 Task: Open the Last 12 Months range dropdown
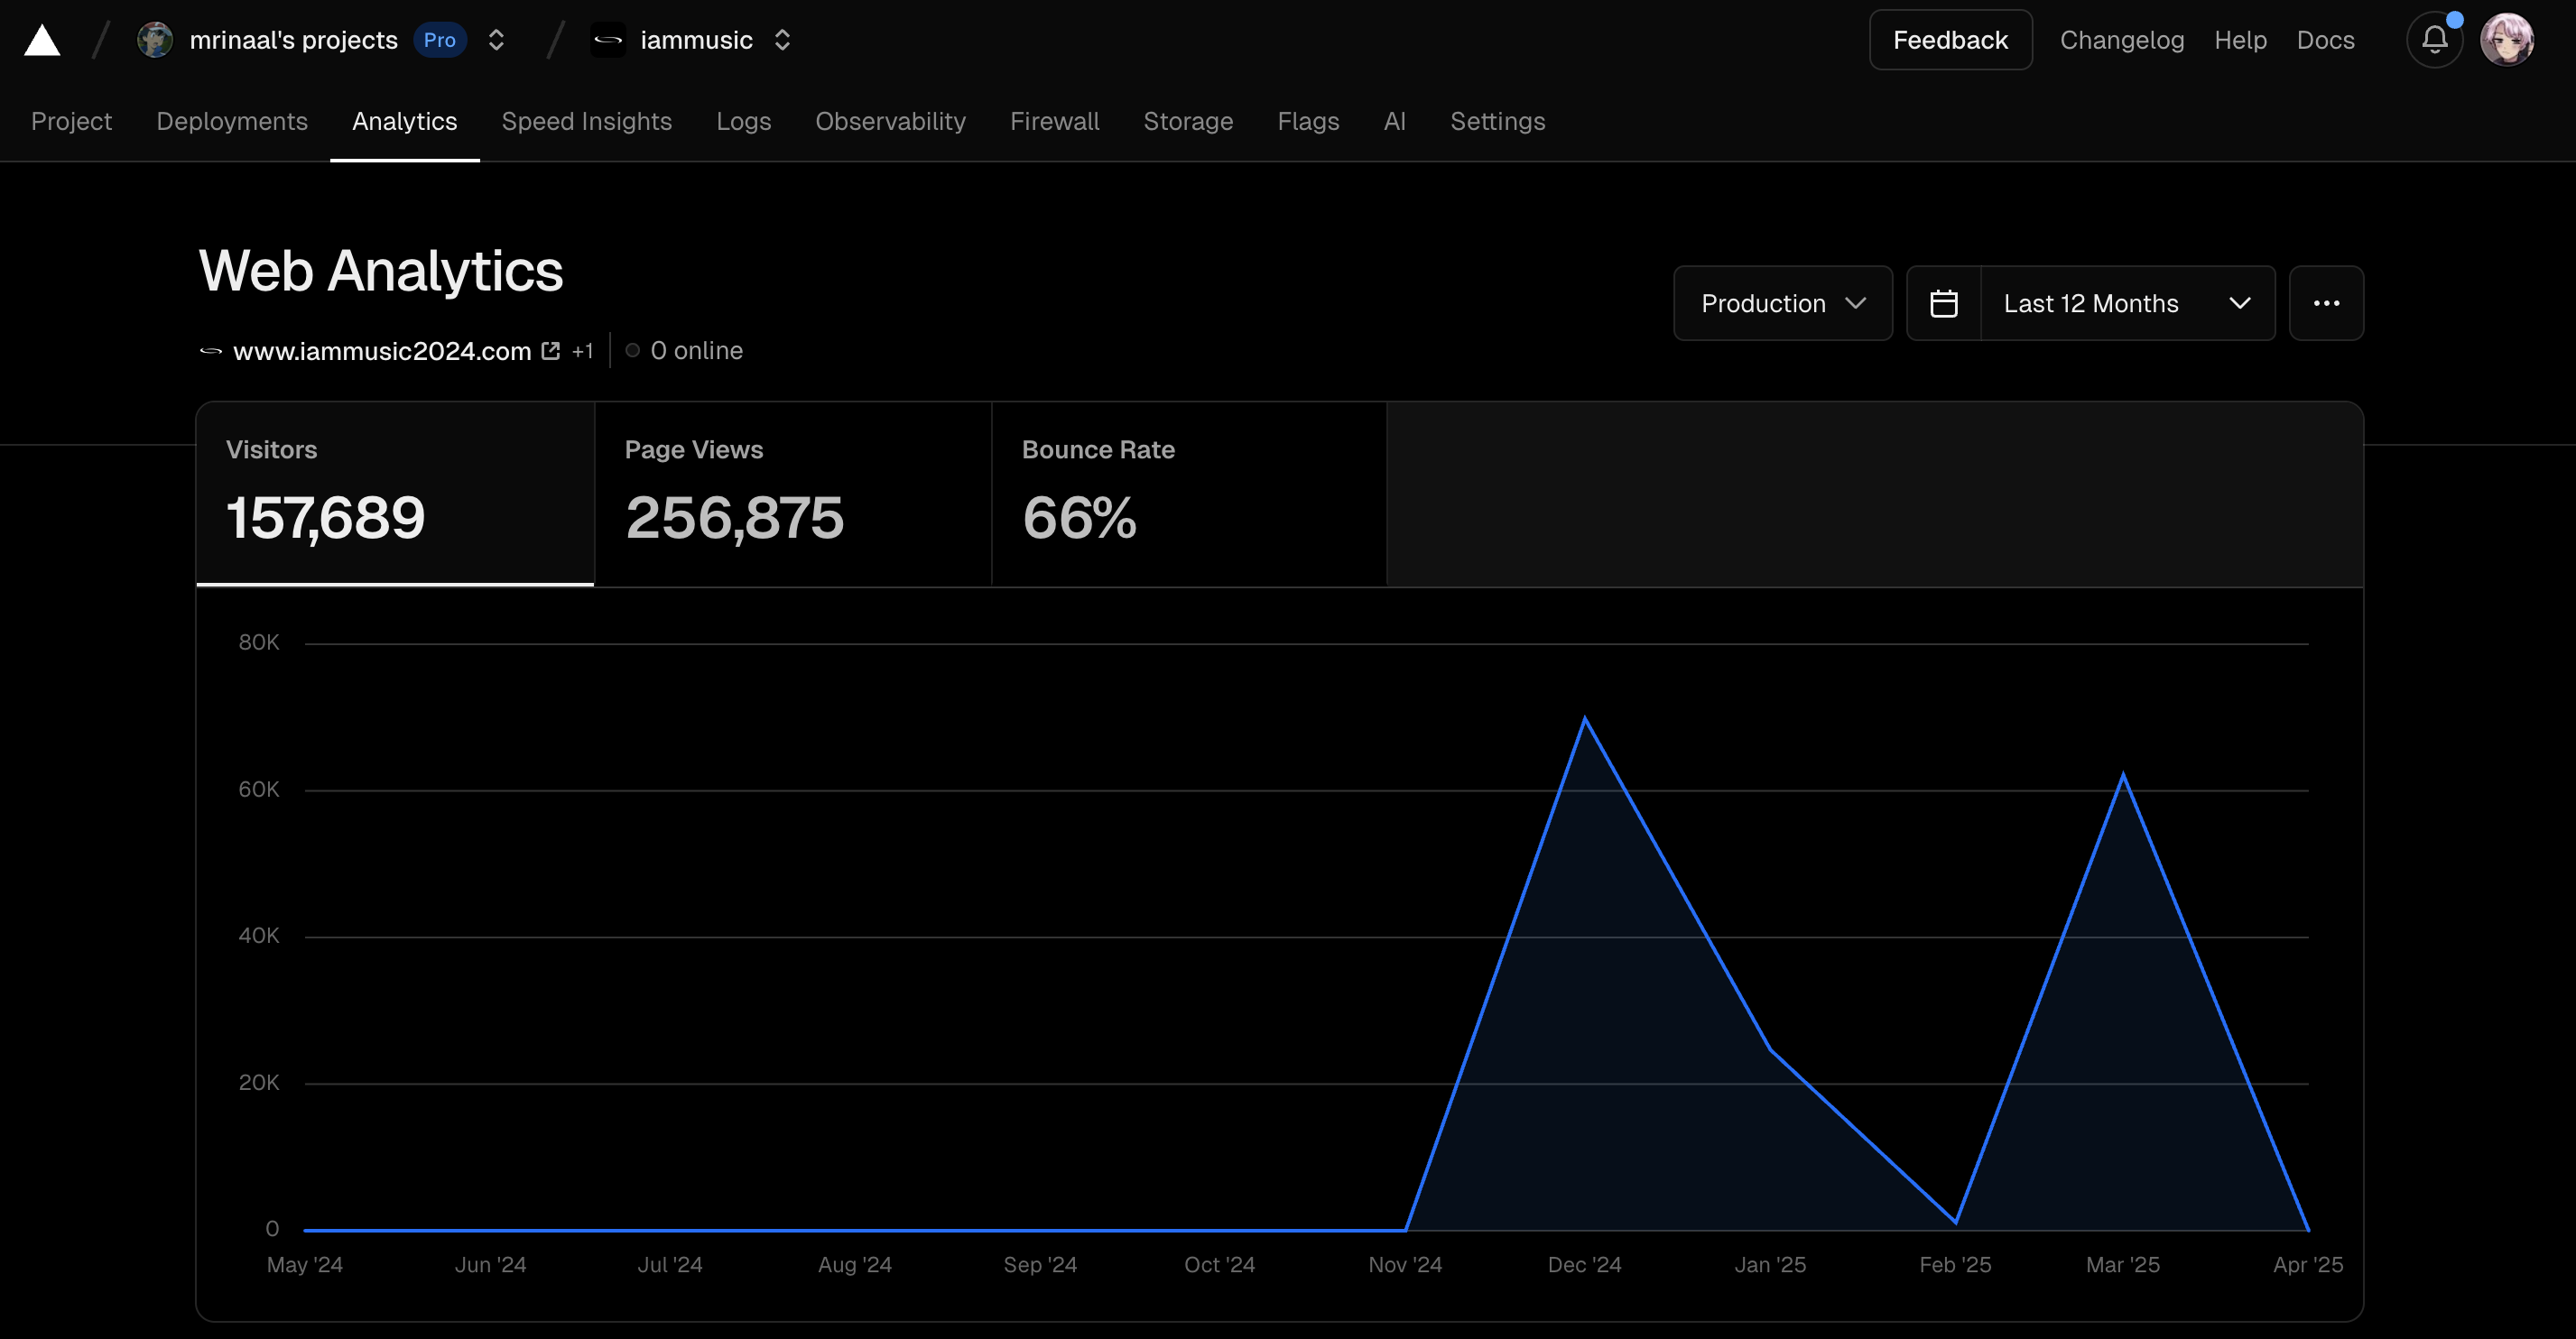tap(2127, 303)
